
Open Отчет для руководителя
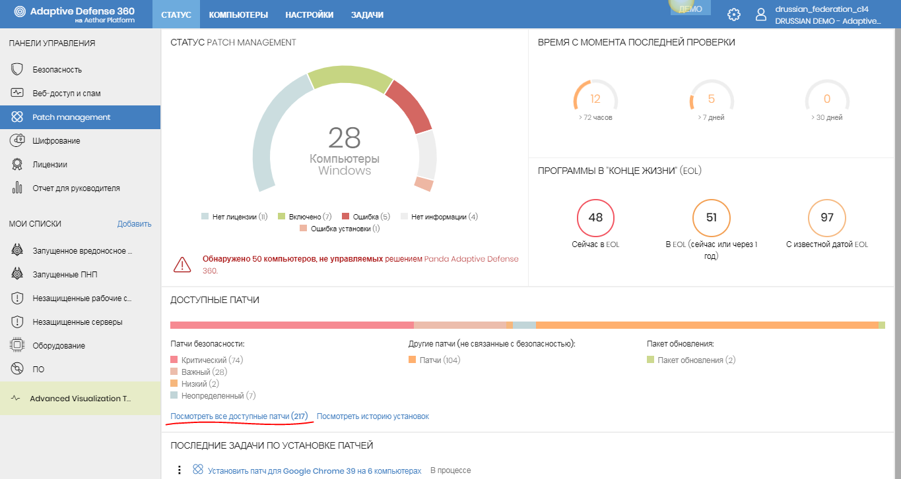coord(80,188)
